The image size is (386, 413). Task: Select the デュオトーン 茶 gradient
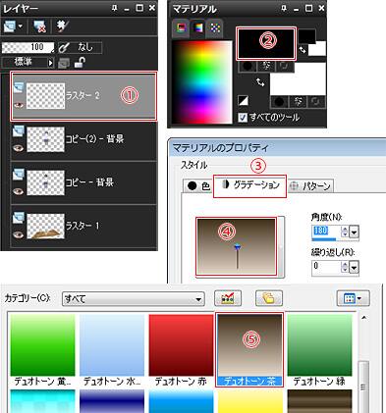tap(249, 350)
